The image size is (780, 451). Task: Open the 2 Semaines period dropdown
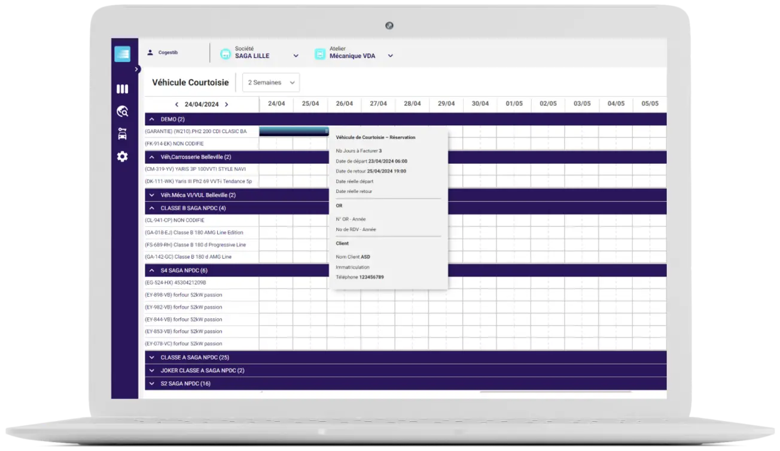coord(271,82)
